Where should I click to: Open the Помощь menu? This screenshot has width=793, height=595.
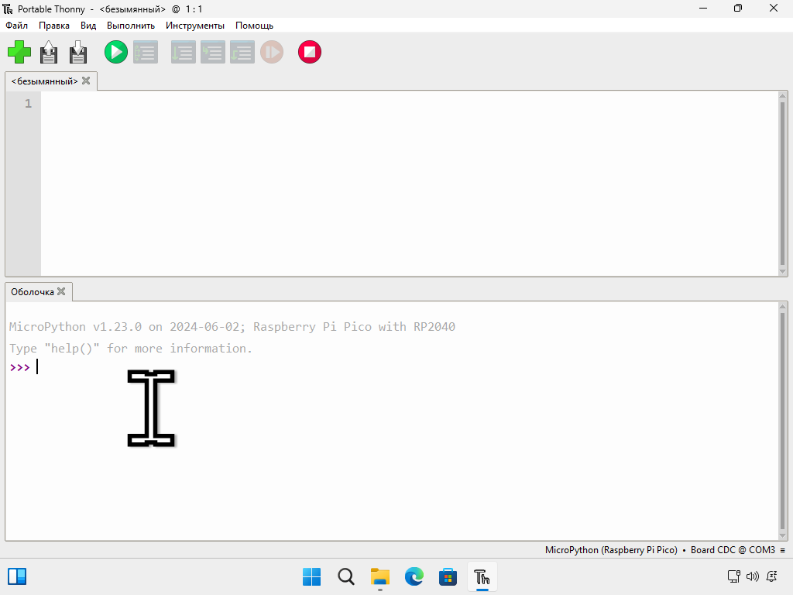tap(254, 26)
